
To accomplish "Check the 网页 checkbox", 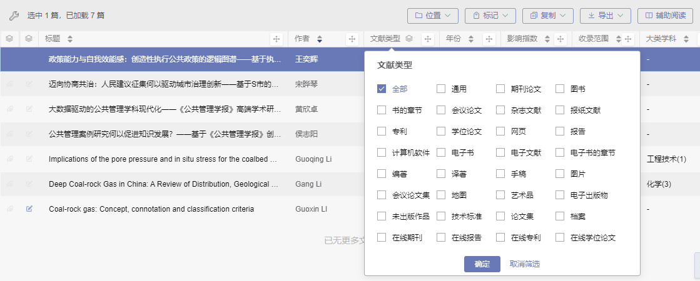I will point(500,131).
